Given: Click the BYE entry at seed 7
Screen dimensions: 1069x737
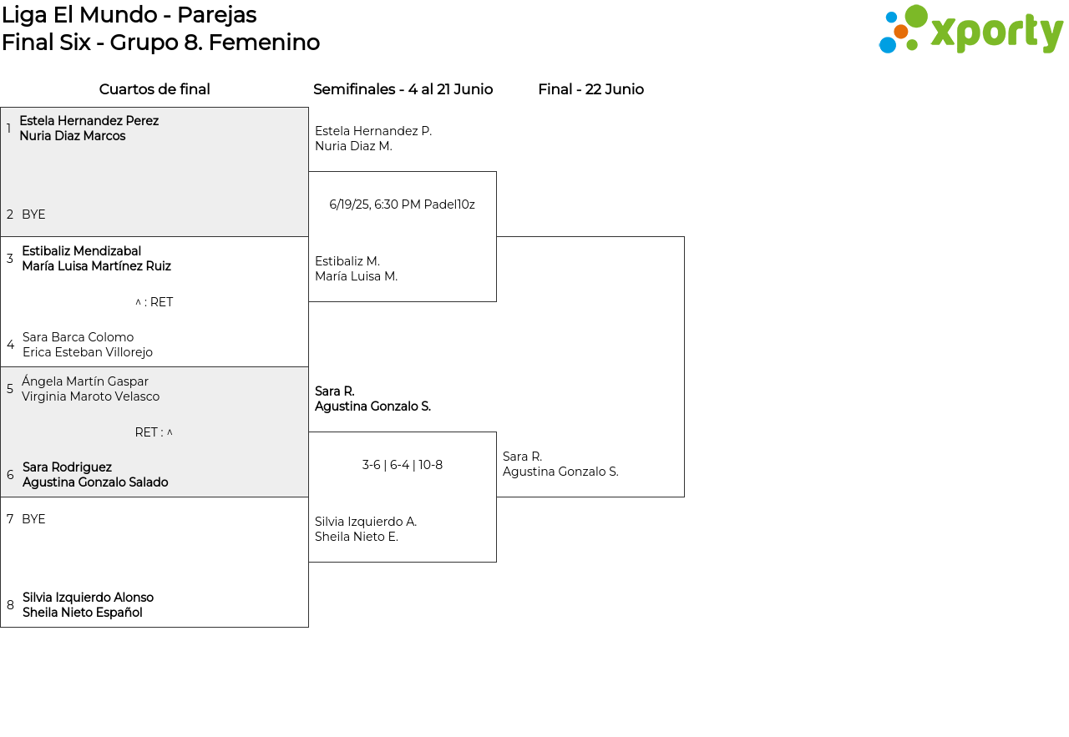Looking at the screenshot, I should coord(33,519).
